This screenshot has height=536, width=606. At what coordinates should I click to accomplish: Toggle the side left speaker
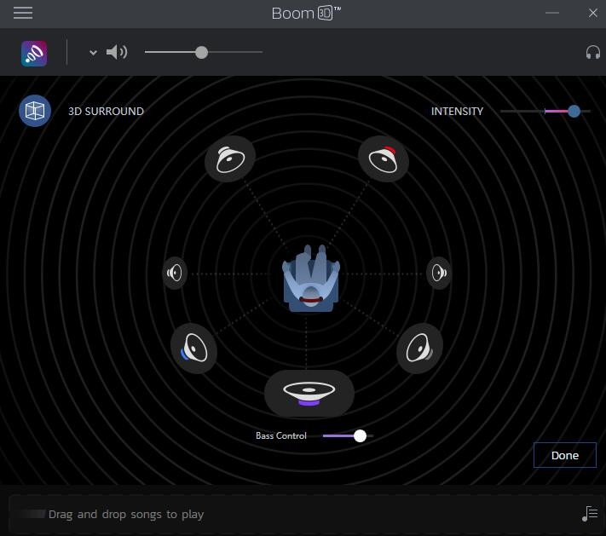tap(175, 273)
